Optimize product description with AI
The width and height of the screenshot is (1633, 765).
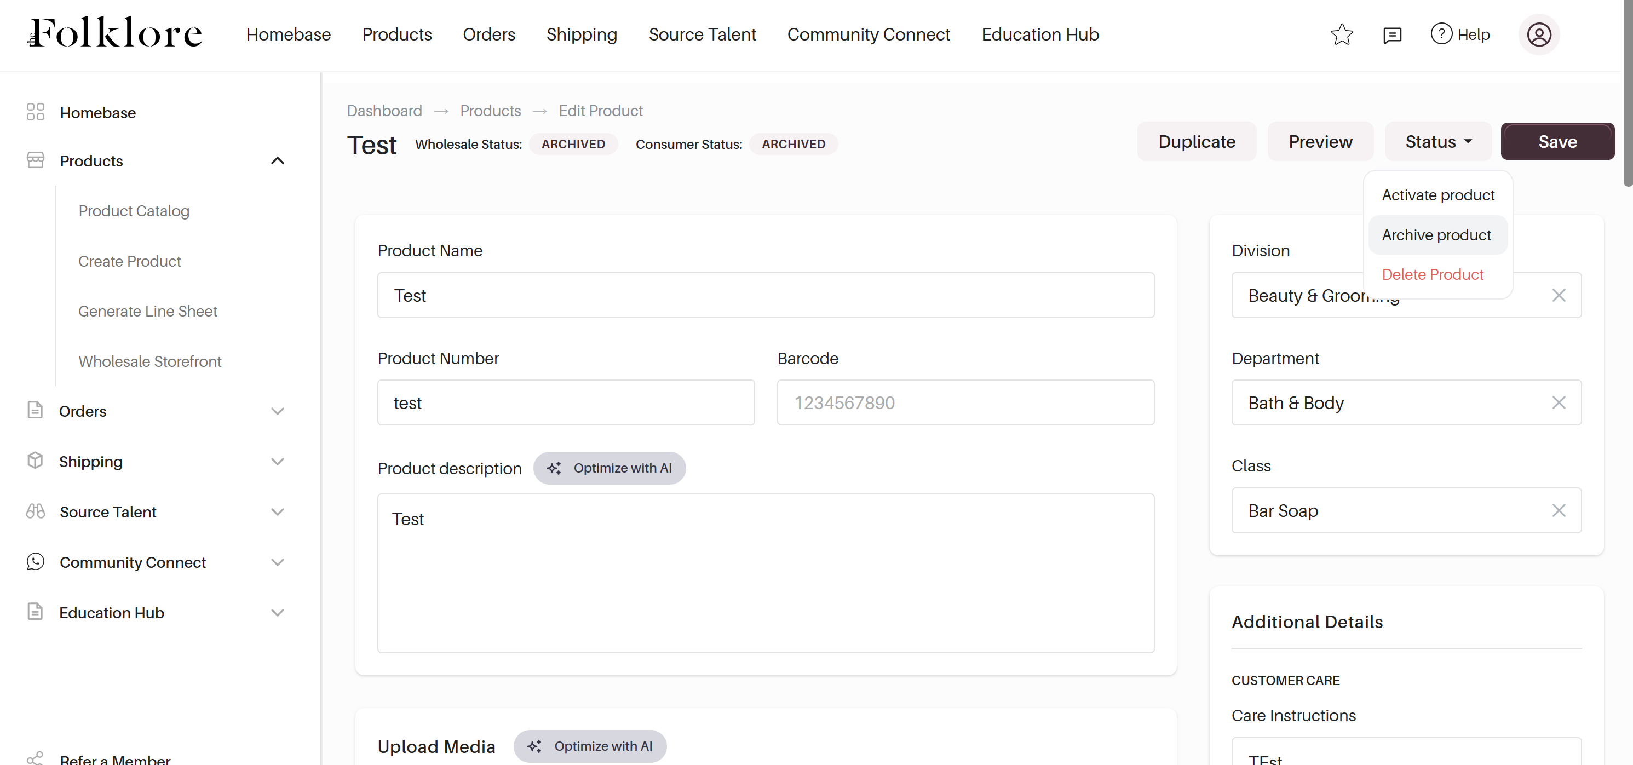point(609,468)
